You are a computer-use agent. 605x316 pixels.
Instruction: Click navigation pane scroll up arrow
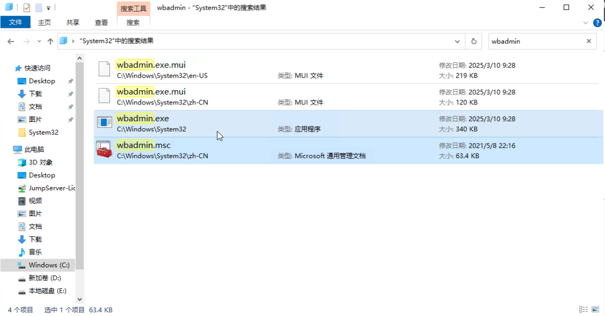click(80, 58)
